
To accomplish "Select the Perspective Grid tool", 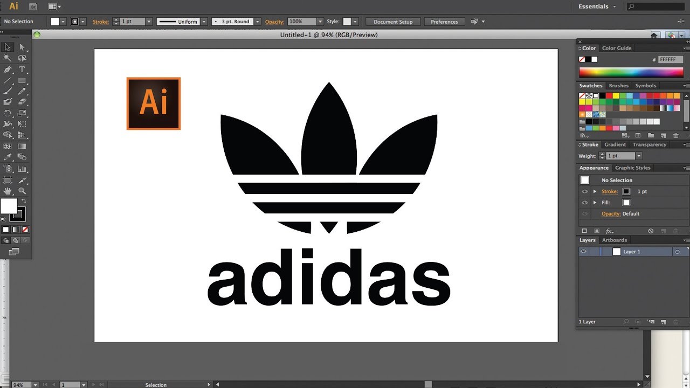I will [22, 135].
